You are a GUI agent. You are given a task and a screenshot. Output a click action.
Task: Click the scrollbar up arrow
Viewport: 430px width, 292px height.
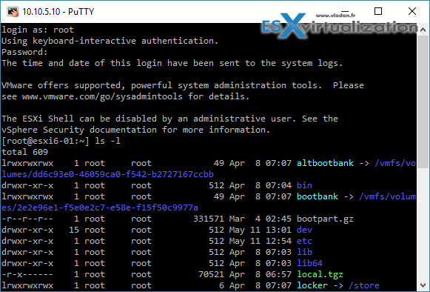(423, 30)
